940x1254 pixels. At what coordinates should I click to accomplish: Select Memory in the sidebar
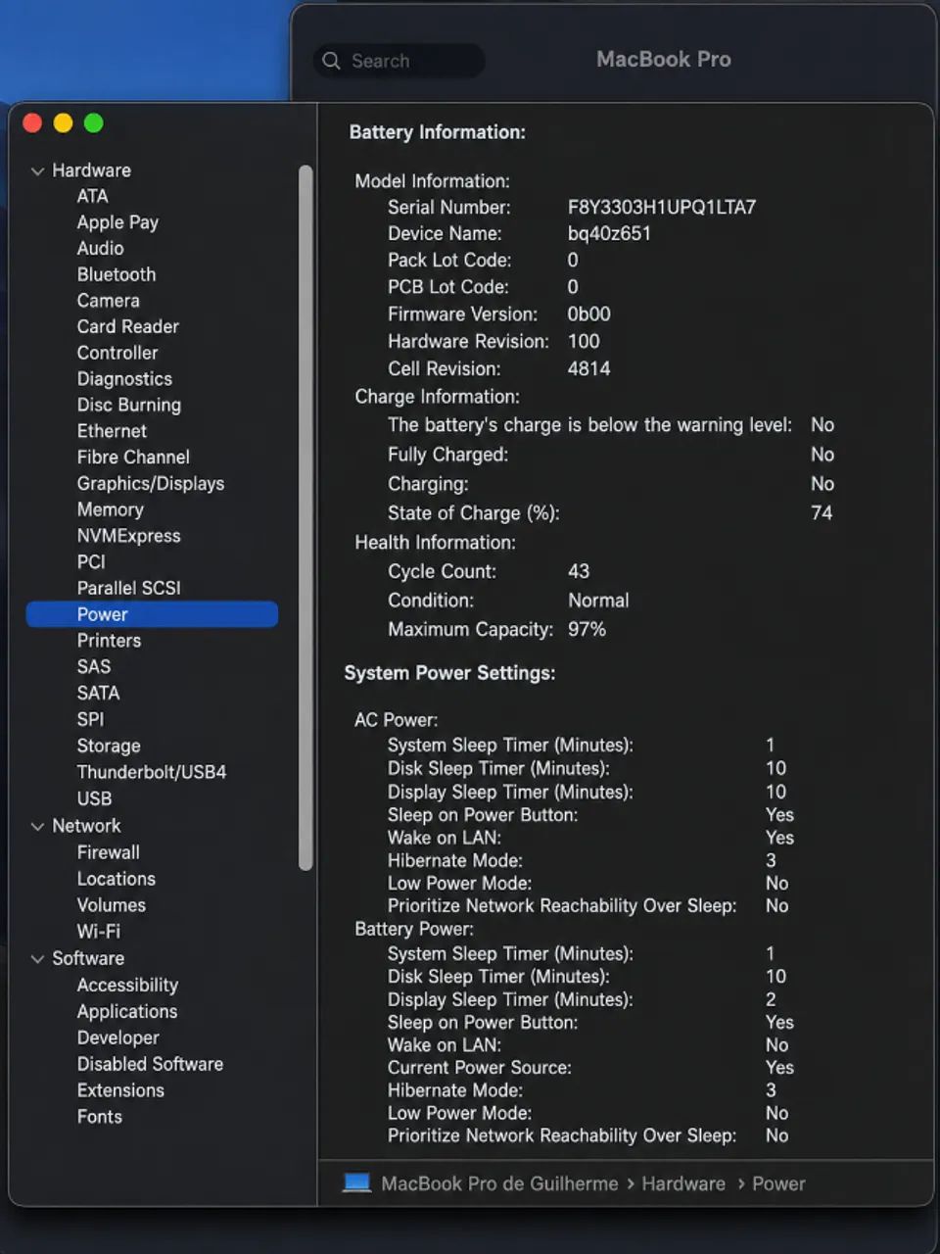click(x=110, y=509)
